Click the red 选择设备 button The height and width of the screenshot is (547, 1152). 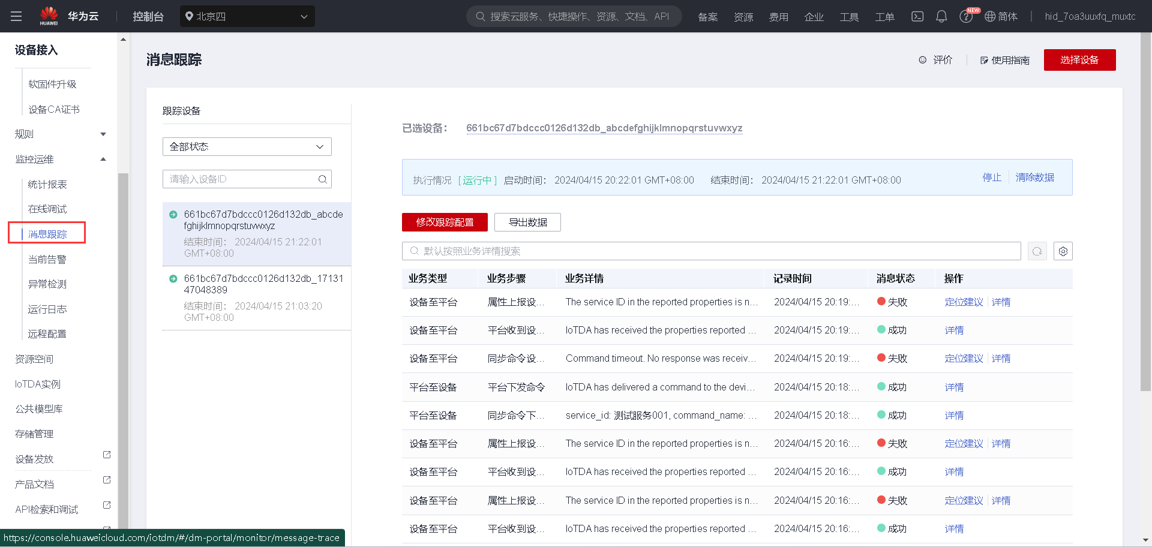(x=1079, y=60)
